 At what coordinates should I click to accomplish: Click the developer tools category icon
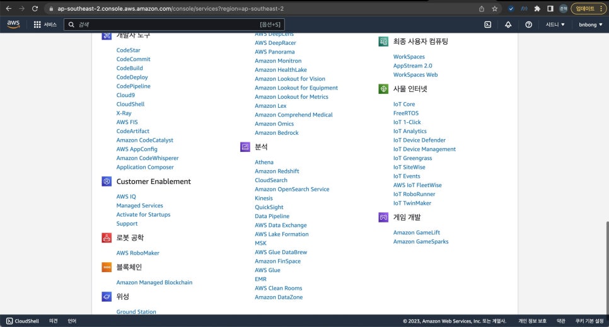(x=107, y=36)
